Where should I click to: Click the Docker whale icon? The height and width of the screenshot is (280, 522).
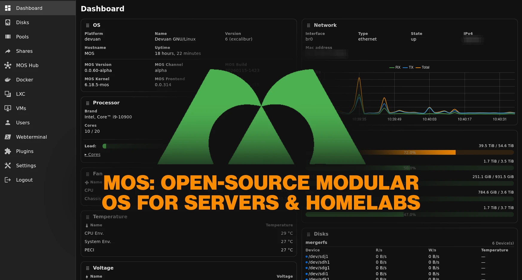coord(8,80)
